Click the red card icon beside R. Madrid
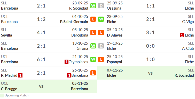 click(20, 75)
